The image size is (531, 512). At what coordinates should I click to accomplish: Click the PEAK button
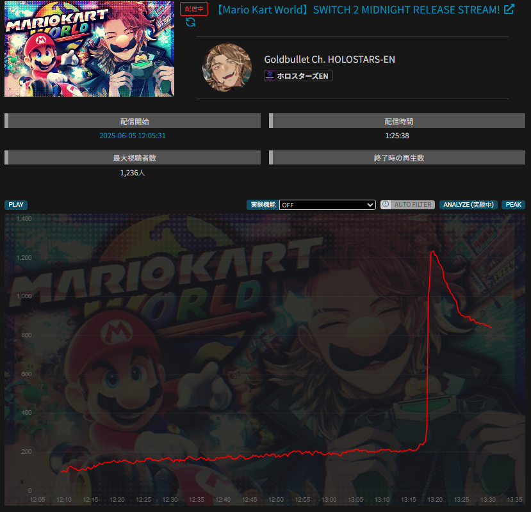(514, 205)
